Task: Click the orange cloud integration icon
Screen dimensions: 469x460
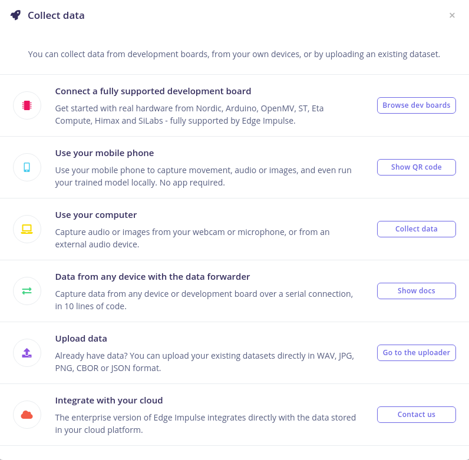Action: pos(27,415)
